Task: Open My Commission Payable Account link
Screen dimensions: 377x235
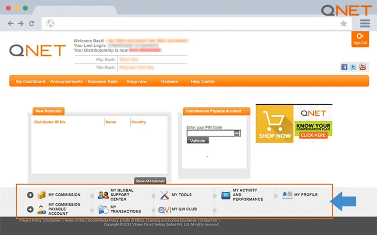Action: [64, 209]
